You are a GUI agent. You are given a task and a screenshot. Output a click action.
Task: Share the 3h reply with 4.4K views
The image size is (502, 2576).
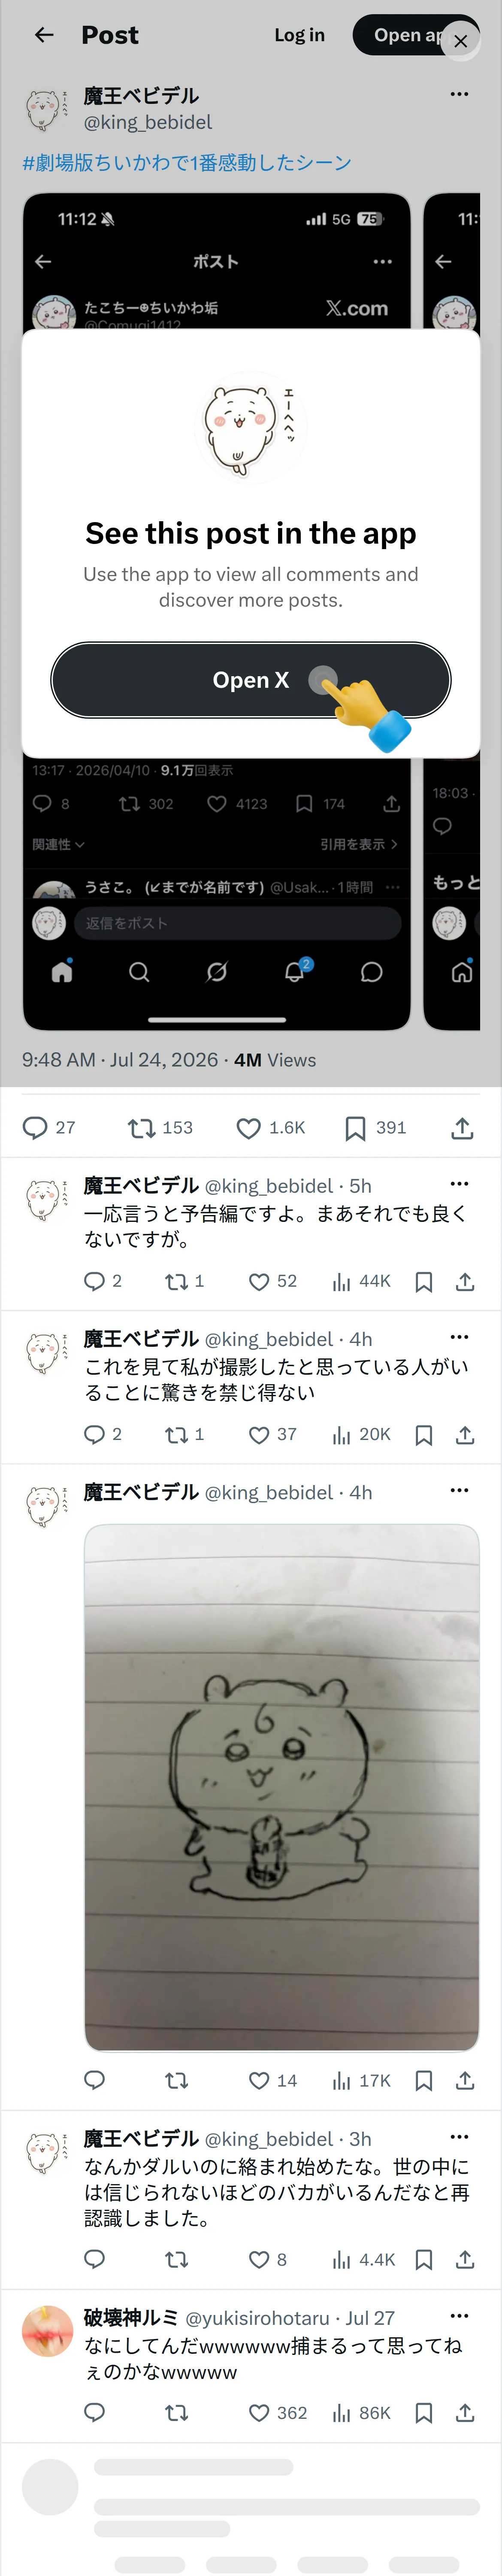465,2259
